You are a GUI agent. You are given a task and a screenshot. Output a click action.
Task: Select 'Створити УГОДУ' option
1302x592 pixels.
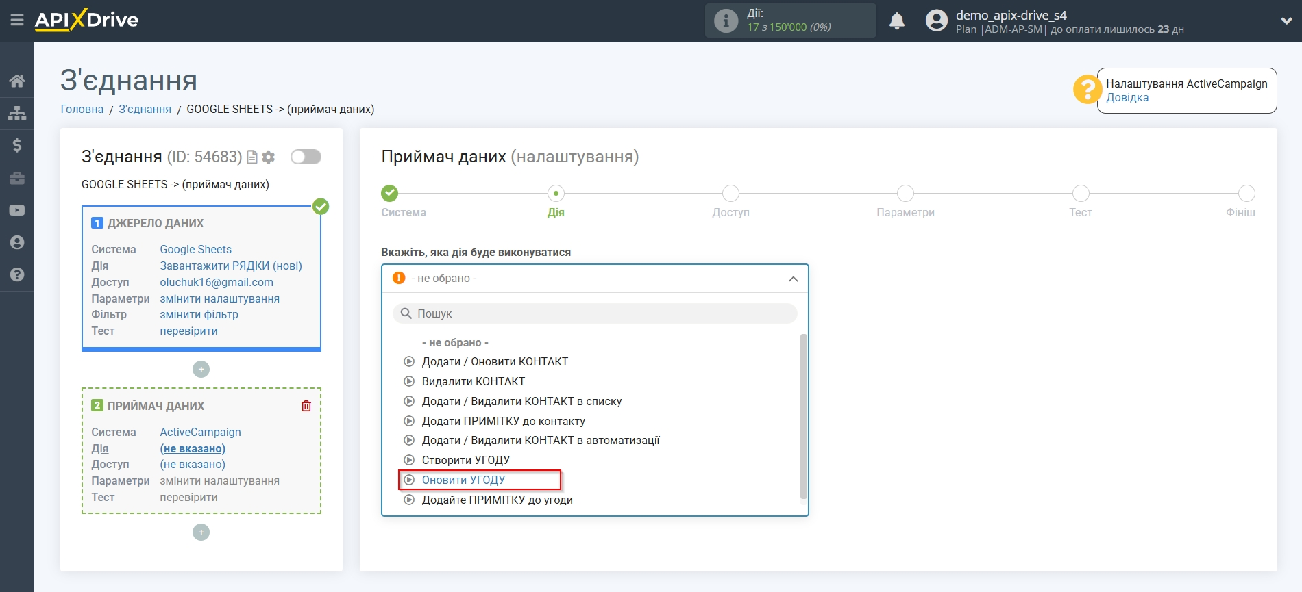point(466,460)
